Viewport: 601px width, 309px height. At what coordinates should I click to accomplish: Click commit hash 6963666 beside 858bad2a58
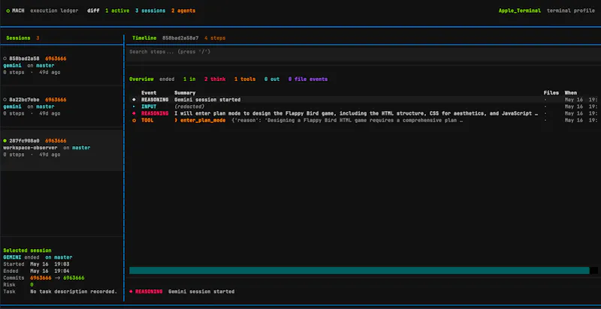(x=56, y=58)
